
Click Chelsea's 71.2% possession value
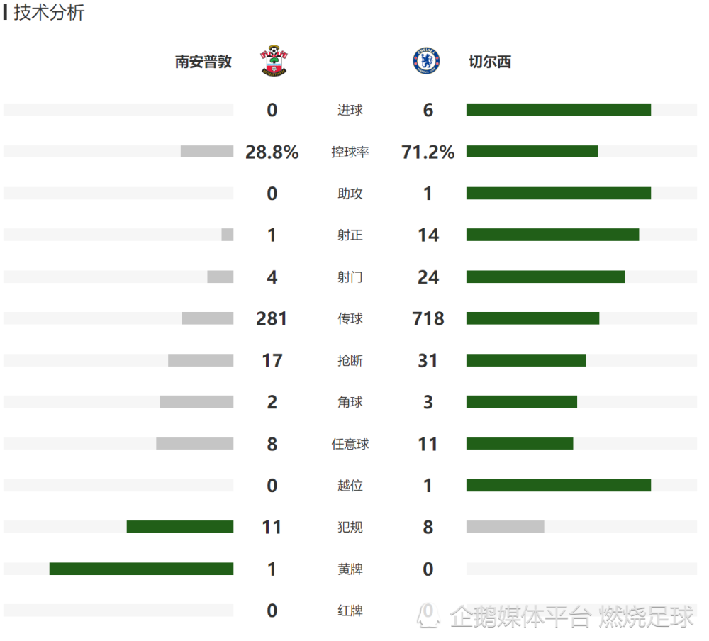coord(428,152)
